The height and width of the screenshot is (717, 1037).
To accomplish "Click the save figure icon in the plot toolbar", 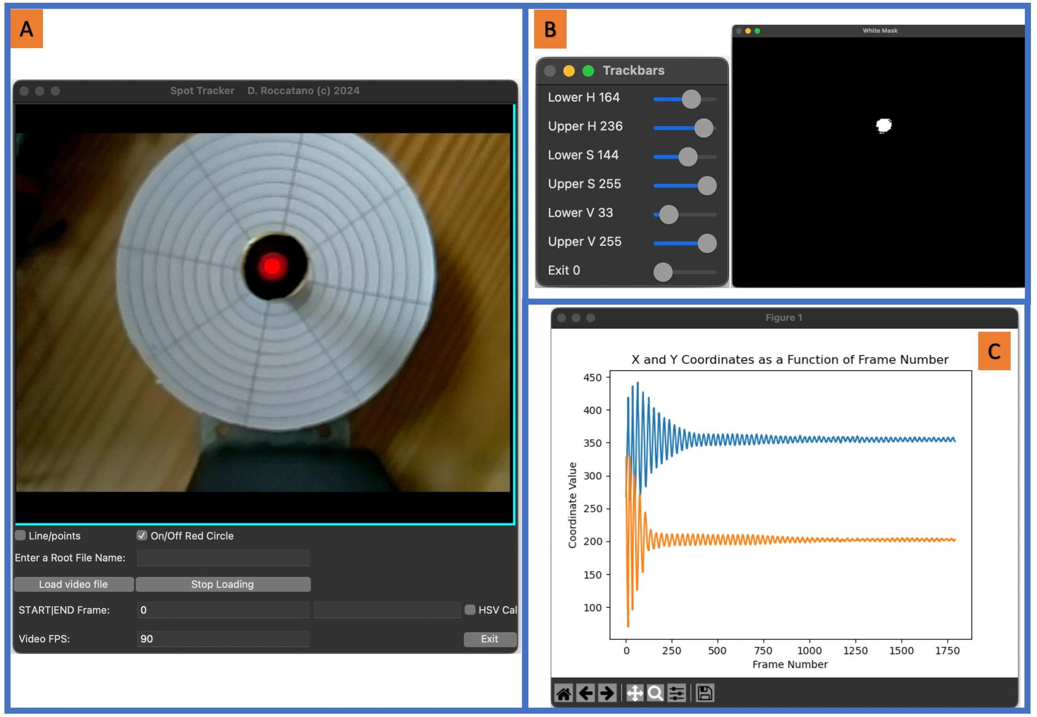I will click(704, 693).
